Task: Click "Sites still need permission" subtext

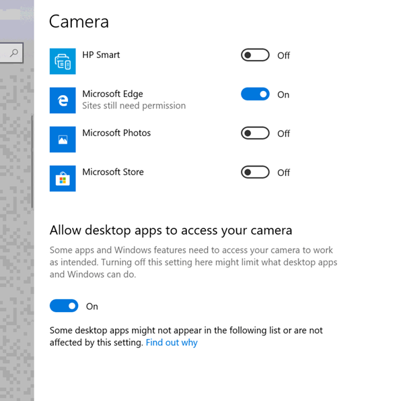Action: point(134,106)
